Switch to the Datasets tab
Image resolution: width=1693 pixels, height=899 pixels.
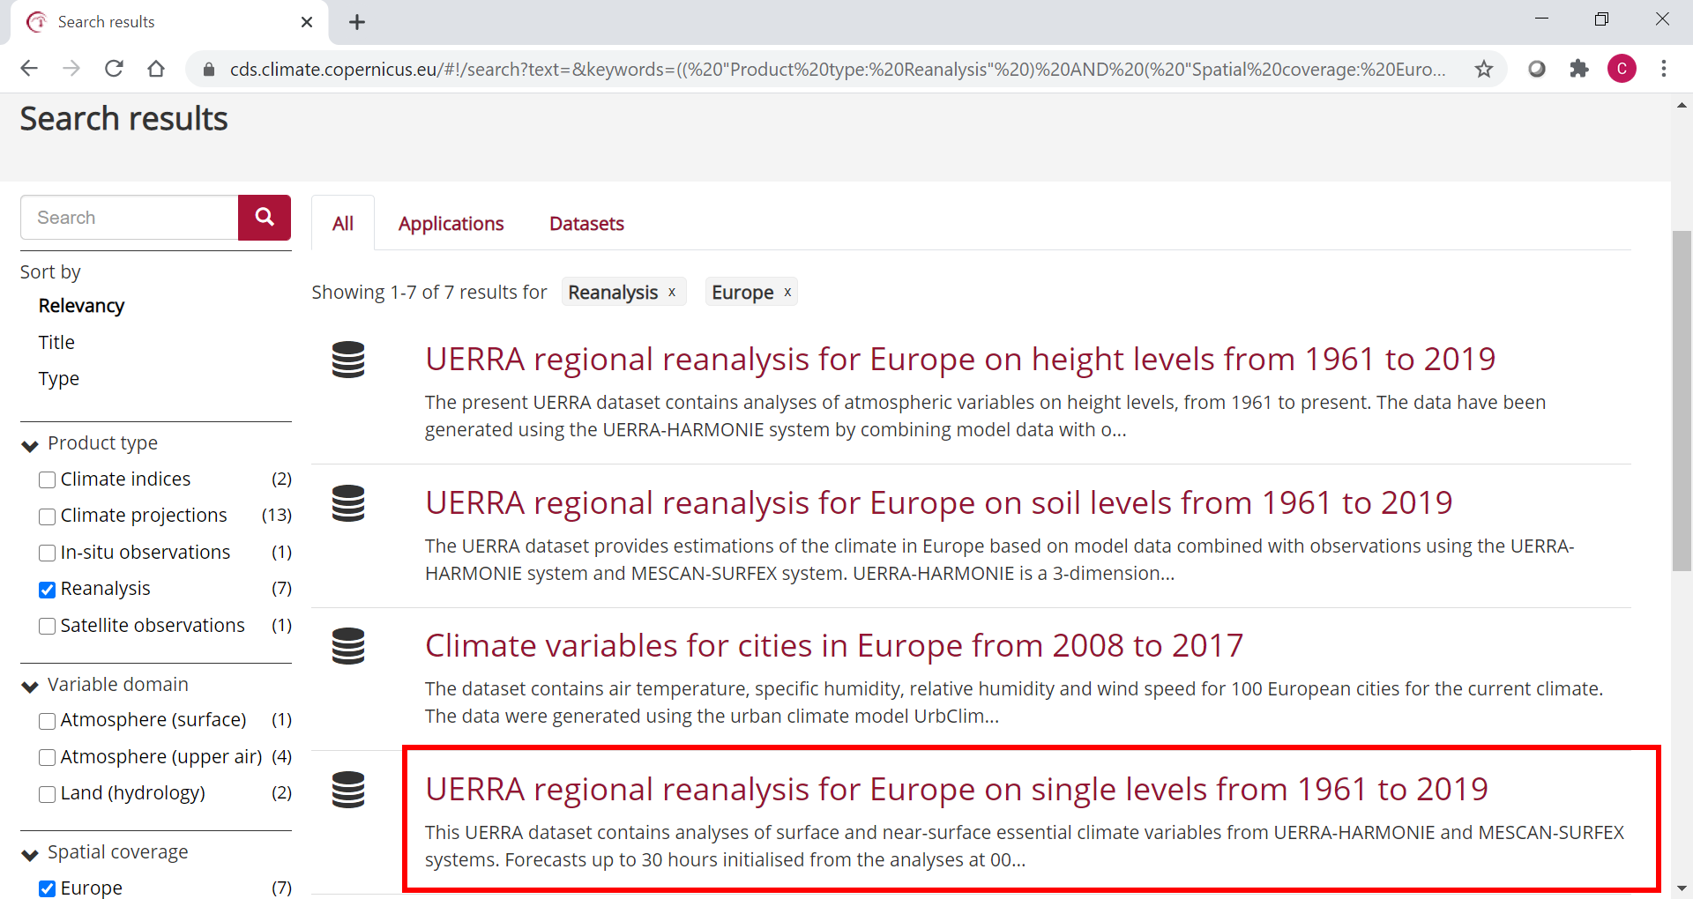point(586,224)
